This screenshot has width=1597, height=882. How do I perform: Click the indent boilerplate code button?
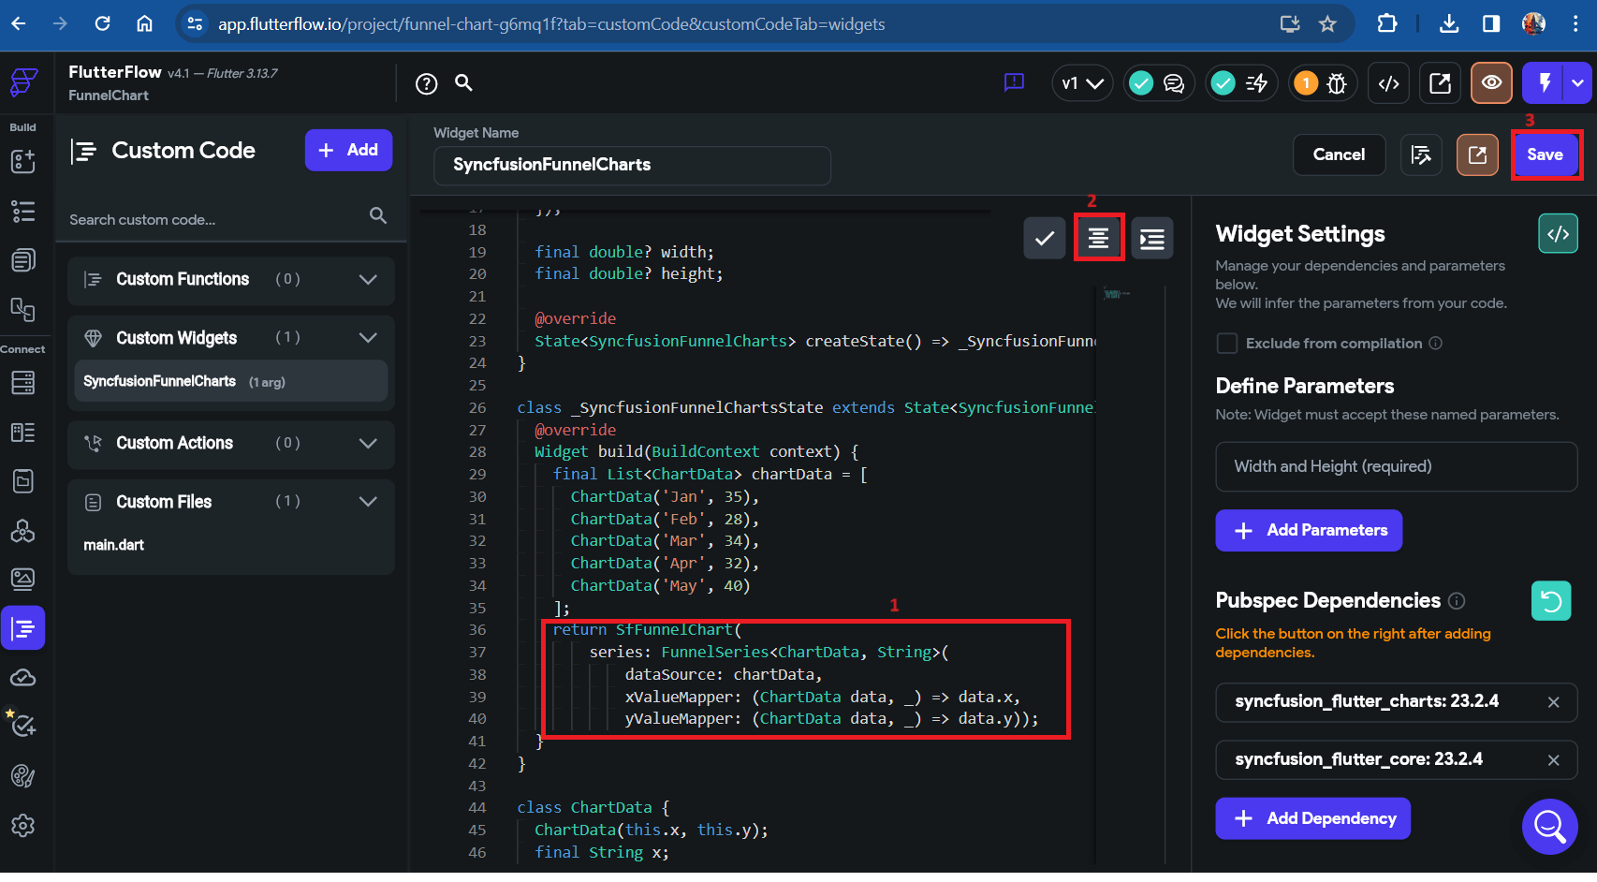tap(1152, 238)
